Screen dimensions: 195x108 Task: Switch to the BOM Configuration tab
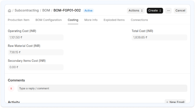pyautogui.click(x=48, y=20)
